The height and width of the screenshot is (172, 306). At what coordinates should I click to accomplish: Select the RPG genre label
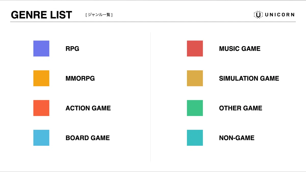coord(72,49)
